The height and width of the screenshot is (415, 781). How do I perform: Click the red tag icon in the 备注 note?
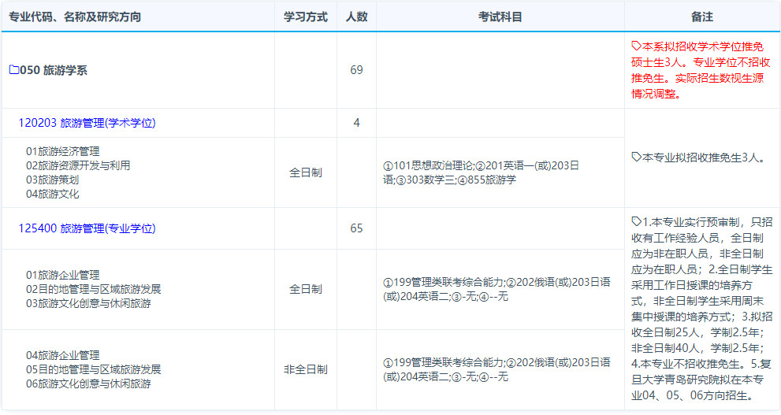coord(637,46)
